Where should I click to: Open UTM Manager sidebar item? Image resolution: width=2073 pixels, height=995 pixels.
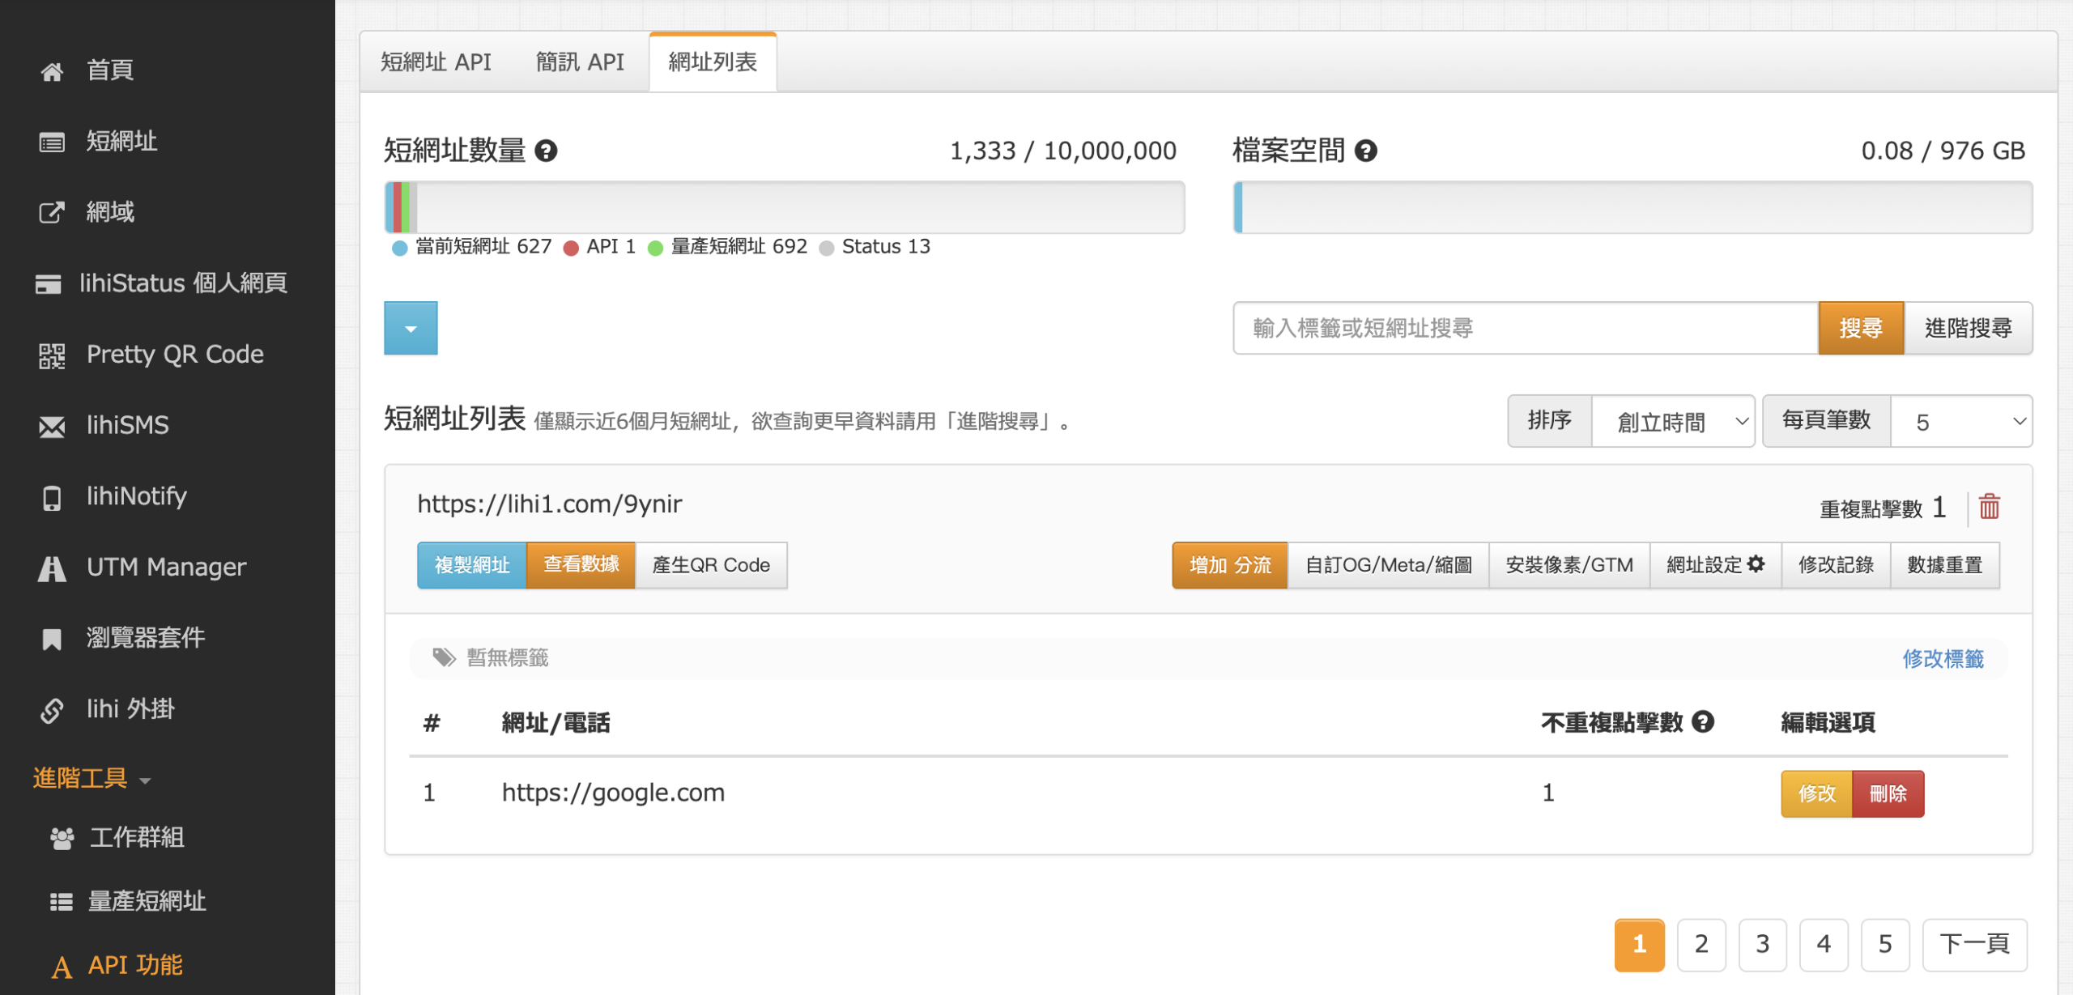165,567
